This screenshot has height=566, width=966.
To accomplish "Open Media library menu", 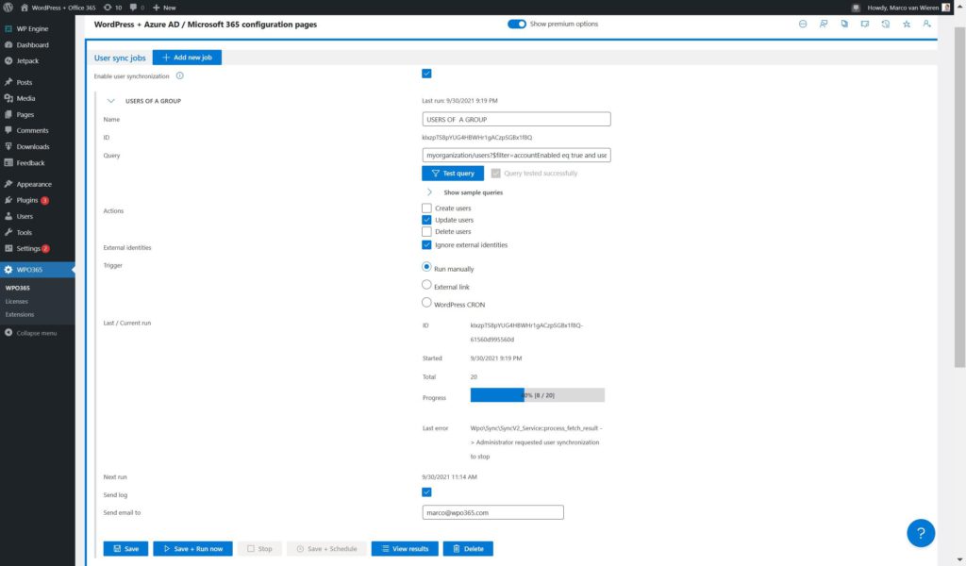I will 25,98.
